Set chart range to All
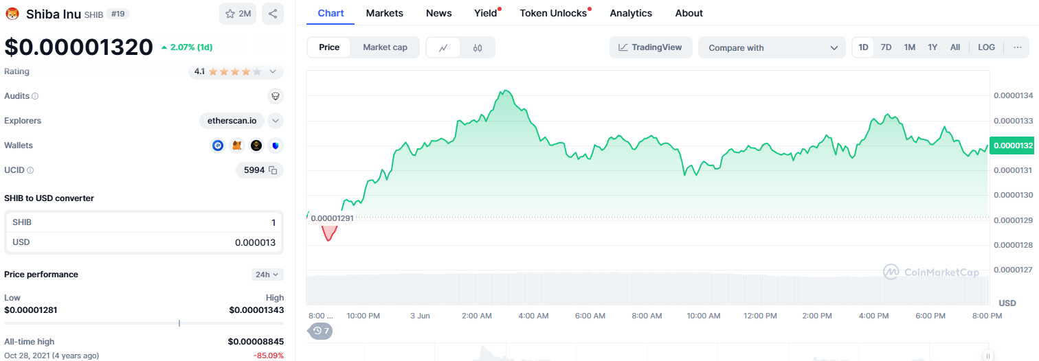 [x=955, y=47]
